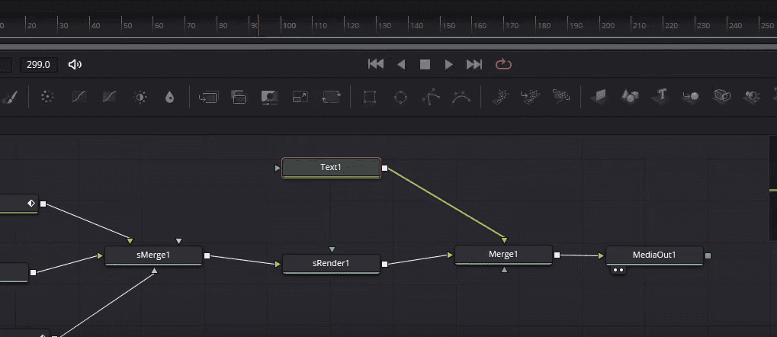
Task: Click the Text1 node output square
Action: (x=385, y=168)
